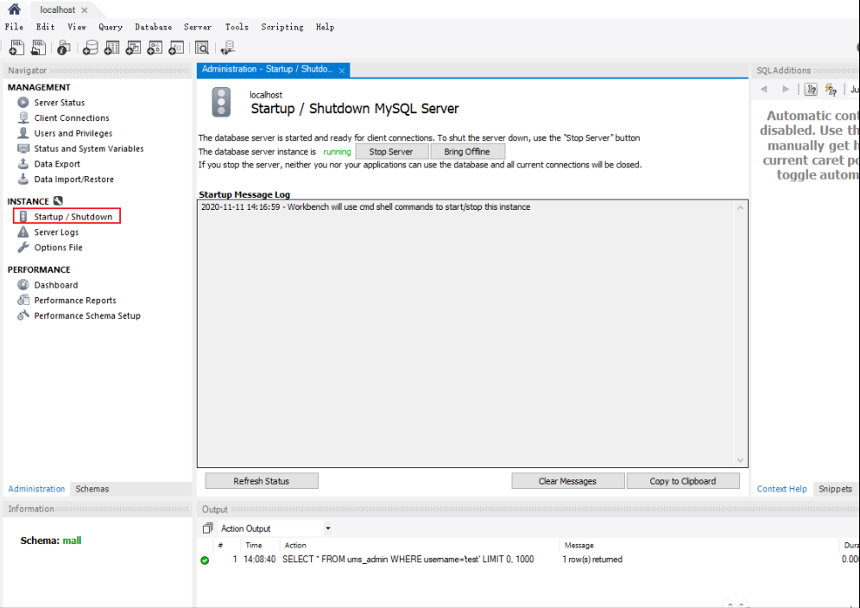Click green success checkmark in output row
This screenshot has width=860, height=608.
(205, 560)
